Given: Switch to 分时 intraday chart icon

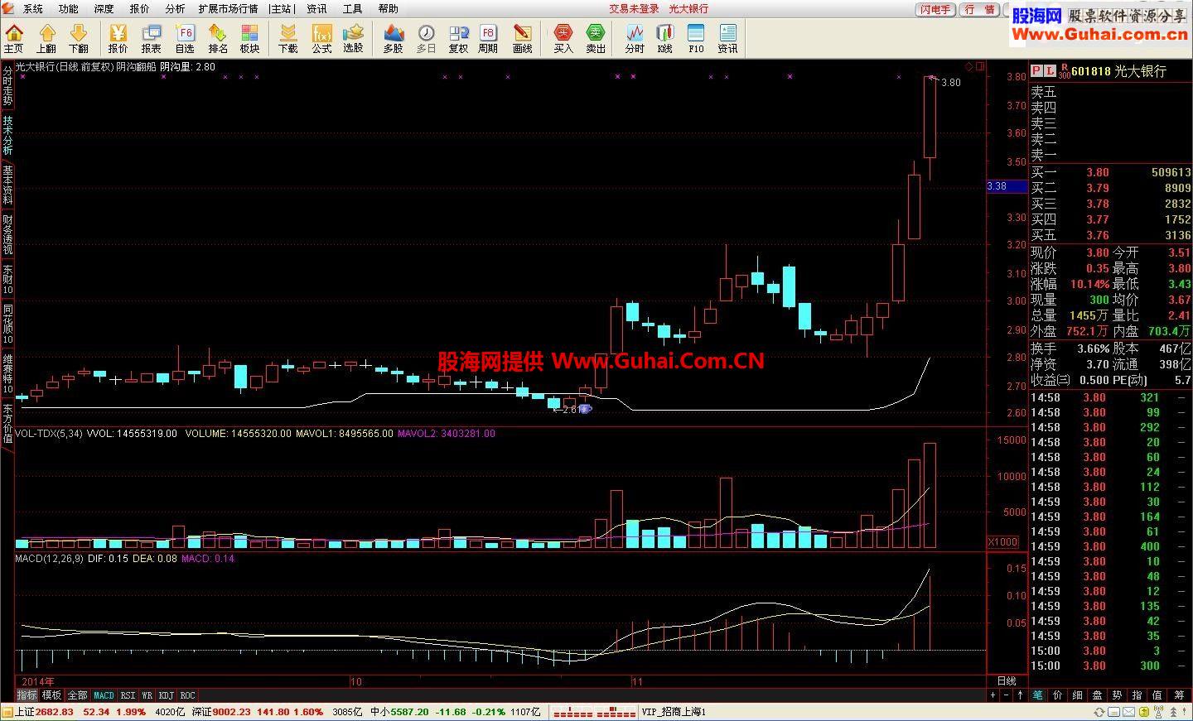Looking at the screenshot, I should pos(635,38).
